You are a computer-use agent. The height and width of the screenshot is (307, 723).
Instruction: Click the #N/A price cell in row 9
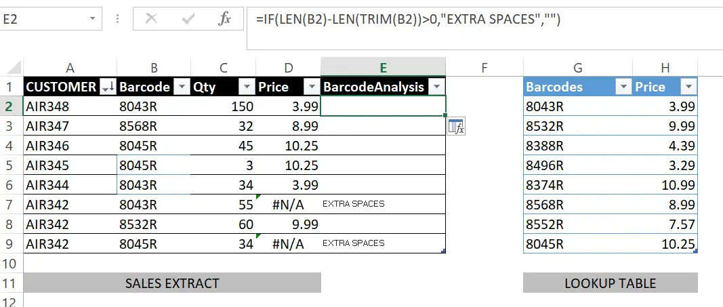(x=288, y=243)
